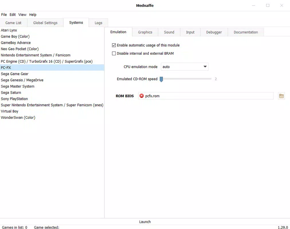The width and height of the screenshot is (290, 229).
Task: Switch to the Logs tab
Action: point(98,23)
